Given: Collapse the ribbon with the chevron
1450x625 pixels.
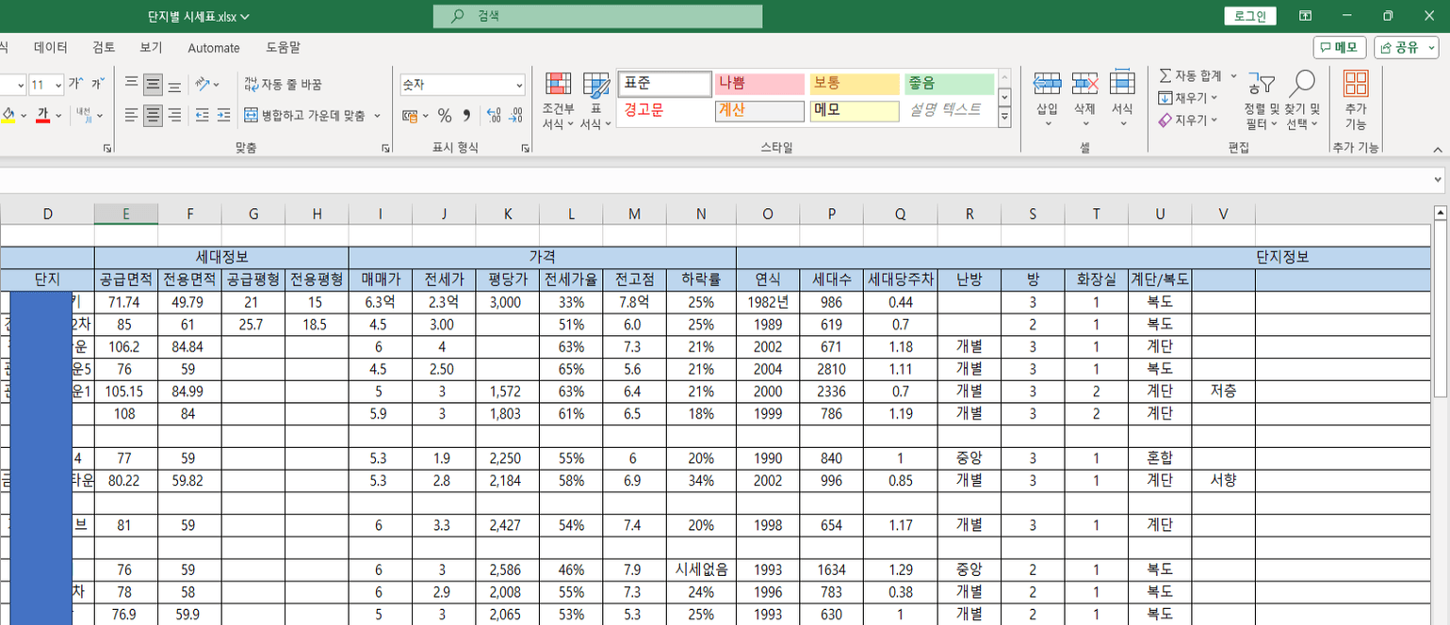Looking at the screenshot, I should (1437, 149).
